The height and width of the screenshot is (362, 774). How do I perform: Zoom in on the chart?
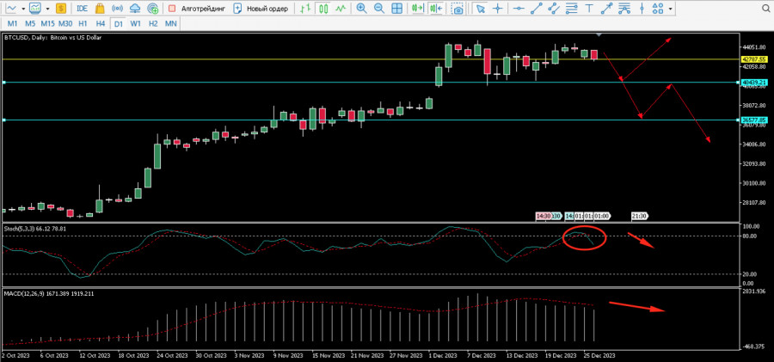pos(361,8)
